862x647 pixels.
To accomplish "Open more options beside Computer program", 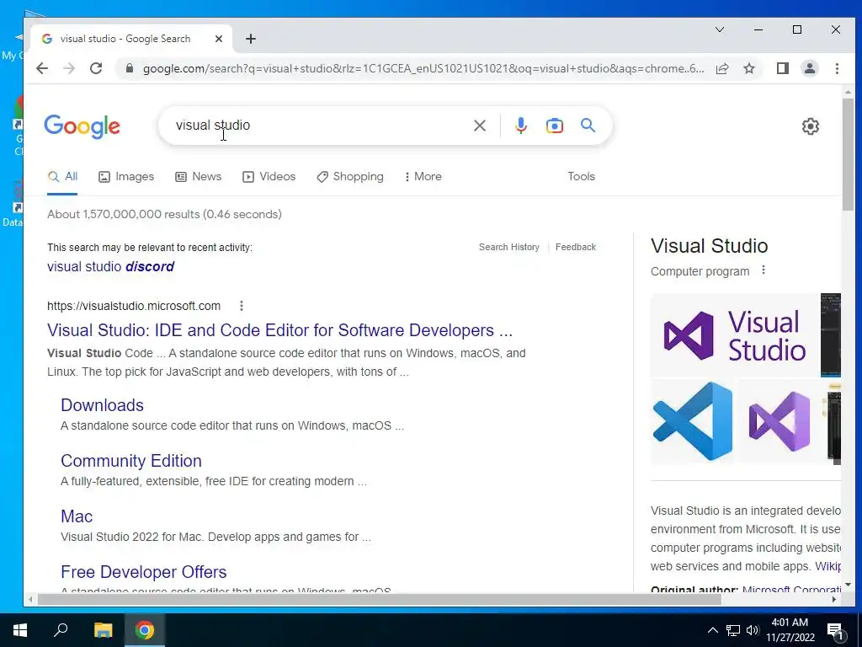I will pyautogui.click(x=763, y=270).
